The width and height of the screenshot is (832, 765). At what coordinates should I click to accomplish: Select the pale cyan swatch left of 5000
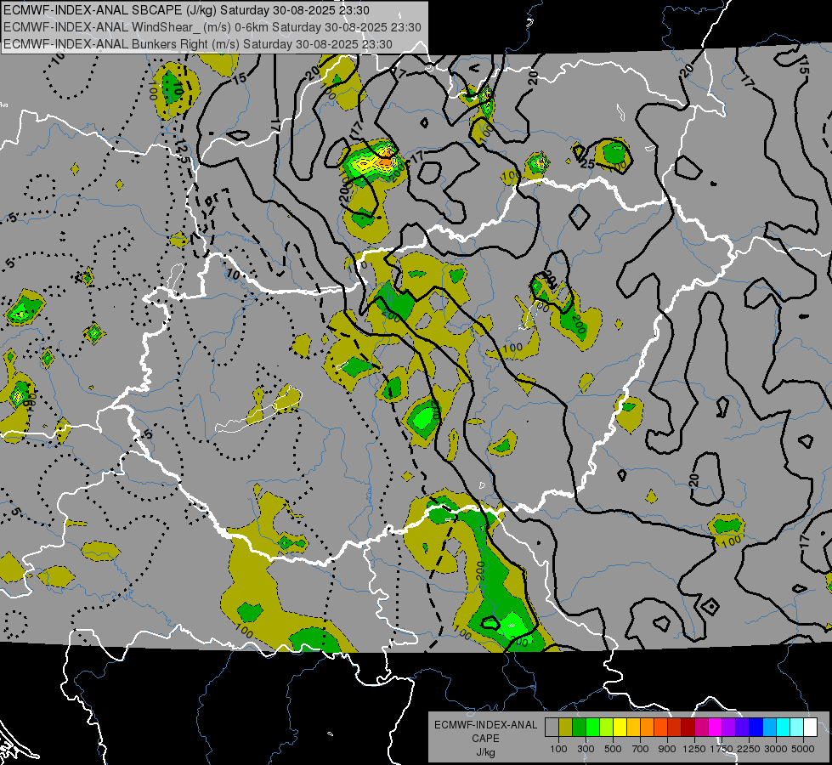tap(797, 728)
